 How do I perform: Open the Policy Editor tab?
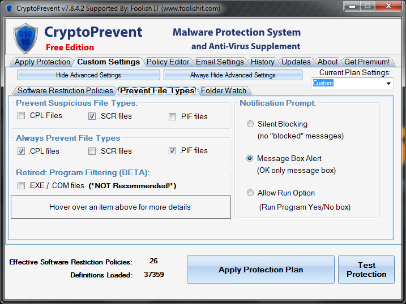click(168, 62)
